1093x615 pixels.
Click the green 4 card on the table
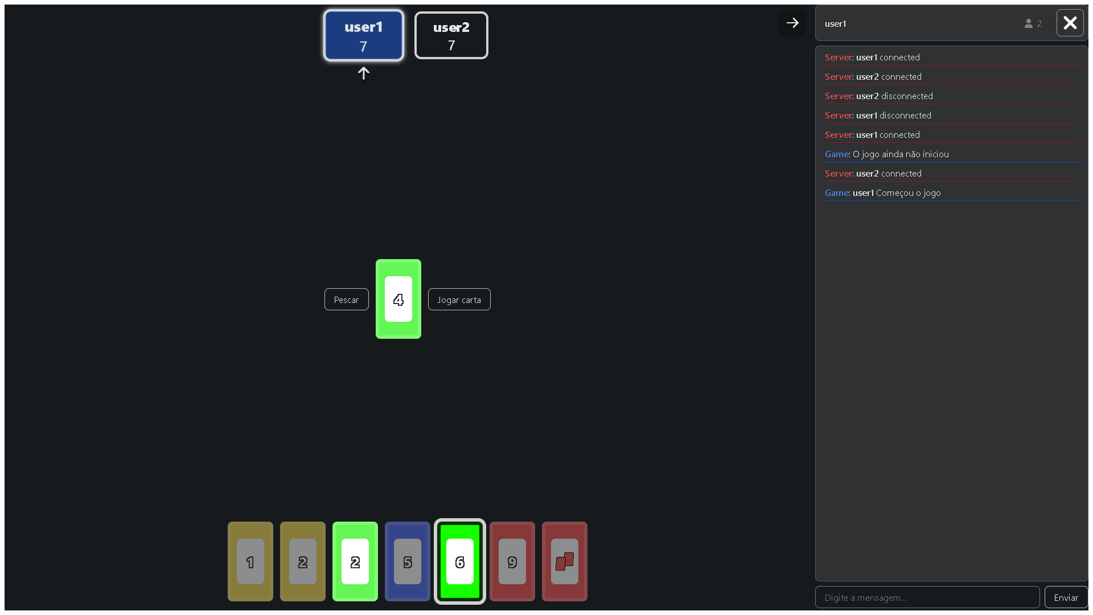398,299
